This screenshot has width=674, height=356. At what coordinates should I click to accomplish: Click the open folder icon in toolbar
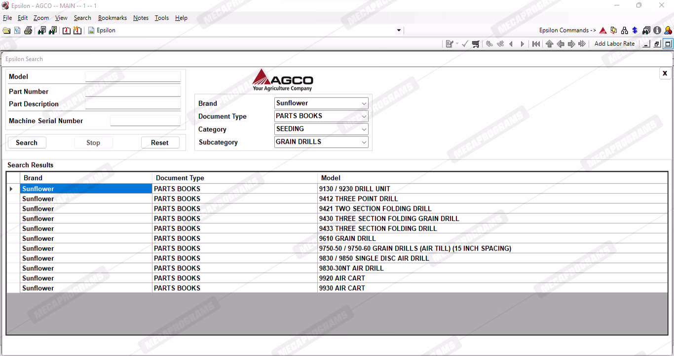click(6, 31)
